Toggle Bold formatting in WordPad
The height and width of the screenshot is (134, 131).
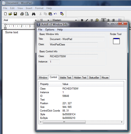(x=82, y=20)
